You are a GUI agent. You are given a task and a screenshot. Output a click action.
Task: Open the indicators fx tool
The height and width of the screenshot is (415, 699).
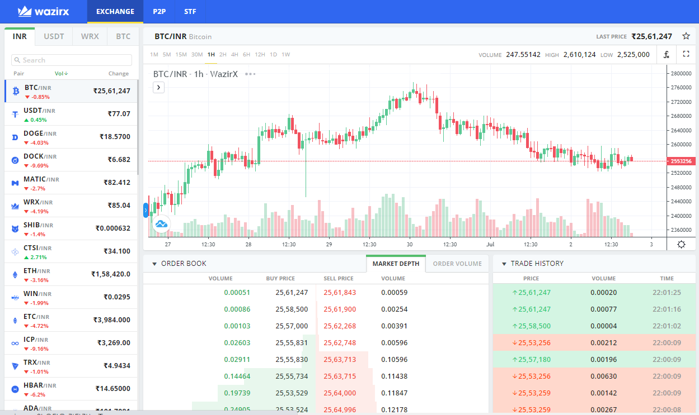pos(667,54)
